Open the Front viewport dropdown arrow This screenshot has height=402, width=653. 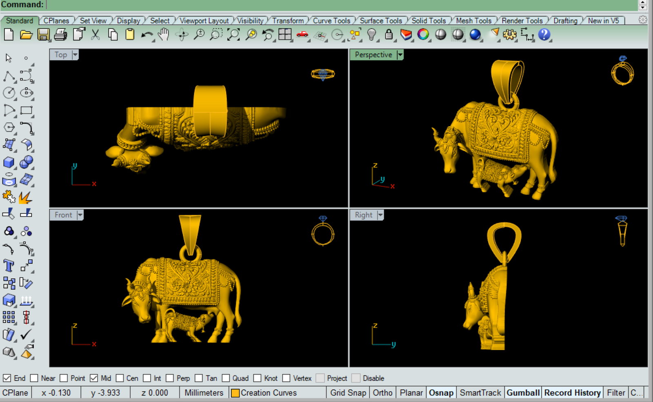pos(80,215)
